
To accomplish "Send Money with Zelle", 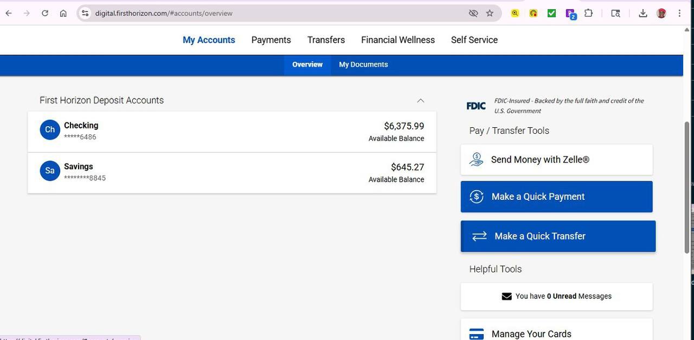I will pos(556,160).
